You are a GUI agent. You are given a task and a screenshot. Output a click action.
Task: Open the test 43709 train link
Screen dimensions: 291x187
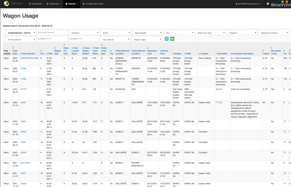click(x=25, y=163)
